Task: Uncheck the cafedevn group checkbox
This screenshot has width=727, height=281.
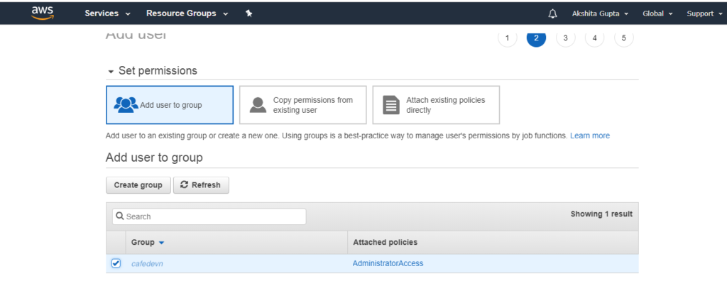Action: click(116, 263)
